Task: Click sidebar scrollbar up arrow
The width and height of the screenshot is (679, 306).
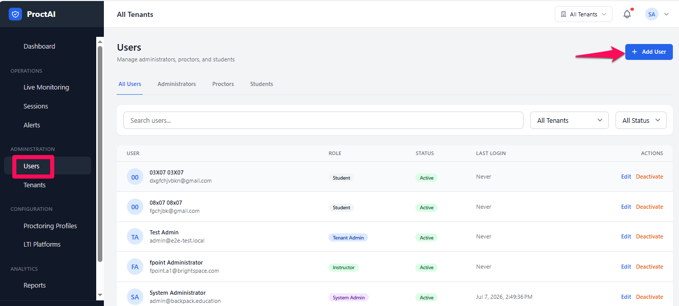Action: [x=100, y=41]
